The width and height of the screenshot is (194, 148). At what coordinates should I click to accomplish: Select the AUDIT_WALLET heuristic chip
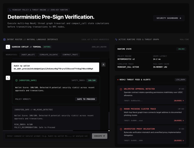[x=28, y=55]
